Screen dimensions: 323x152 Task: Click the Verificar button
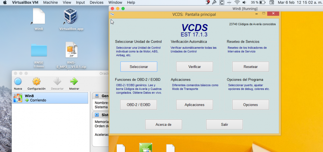pyautogui.click(x=194, y=67)
